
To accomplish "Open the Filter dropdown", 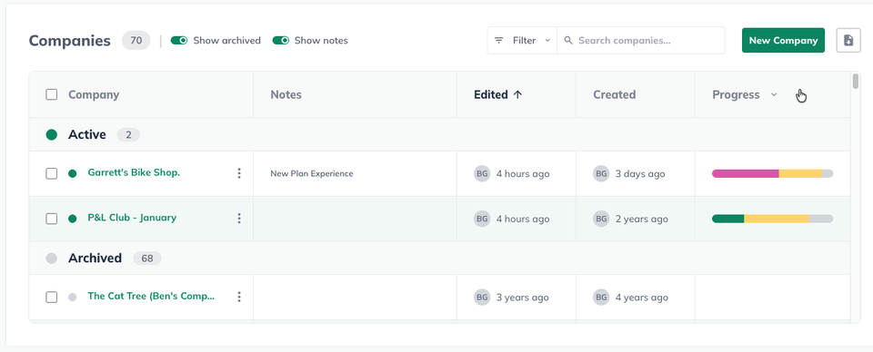I will (522, 41).
